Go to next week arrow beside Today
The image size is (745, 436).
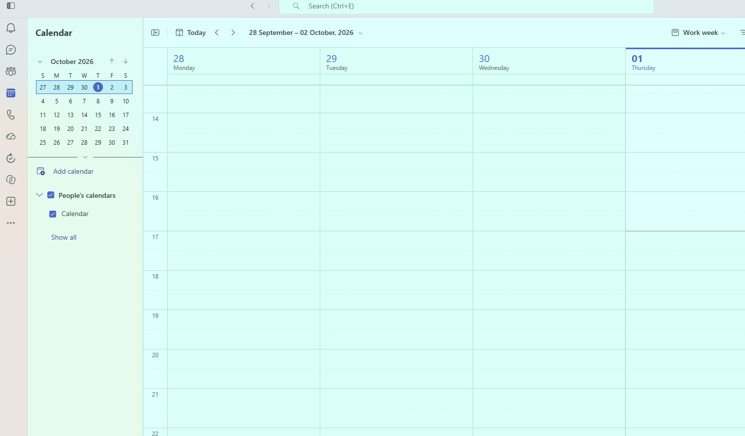point(233,32)
